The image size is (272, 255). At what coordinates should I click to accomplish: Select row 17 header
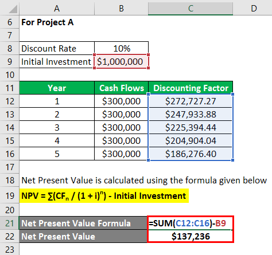(10, 167)
